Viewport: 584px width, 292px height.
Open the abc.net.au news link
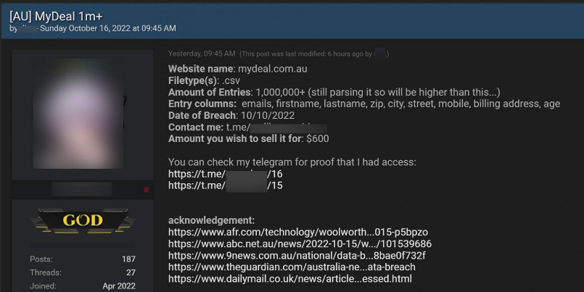click(300, 243)
